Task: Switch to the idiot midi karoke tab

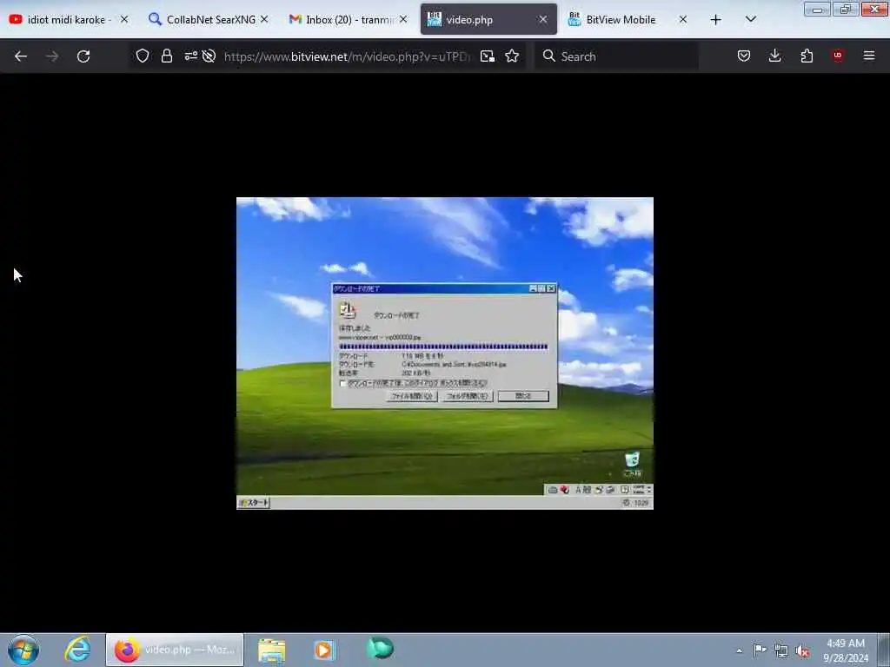Action: pos(67,20)
